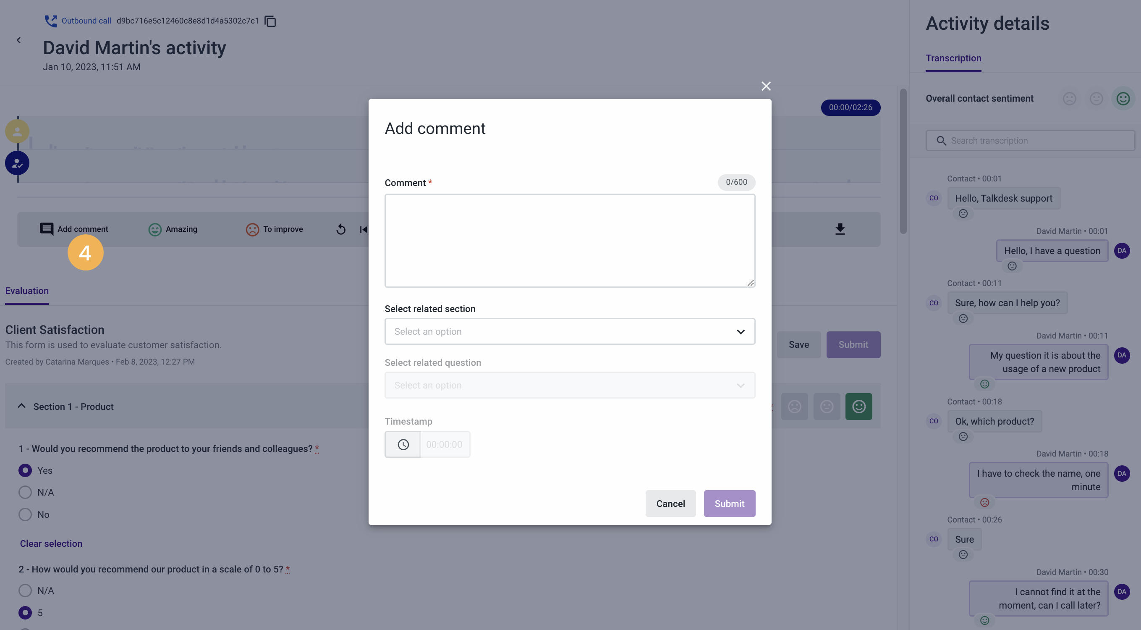Set overall sentiment to negative
Image resolution: width=1141 pixels, height=630 pixels.
[x=1069, y=98]
